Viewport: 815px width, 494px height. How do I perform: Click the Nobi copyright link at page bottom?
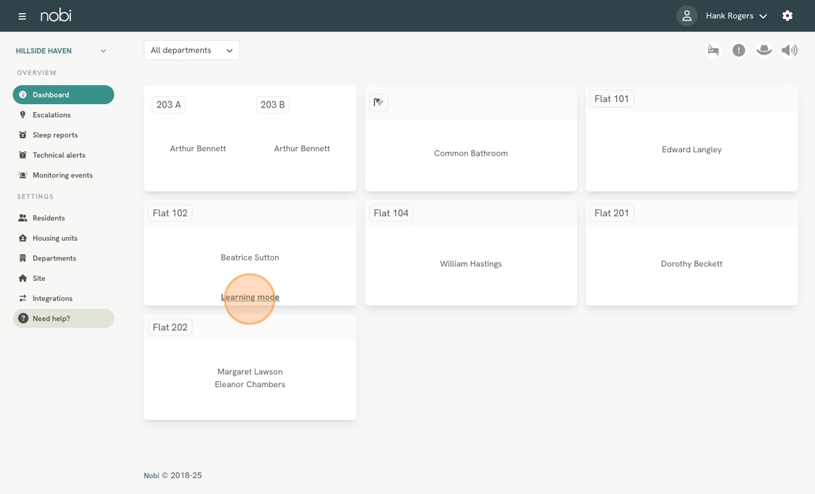tap(151, 475)
